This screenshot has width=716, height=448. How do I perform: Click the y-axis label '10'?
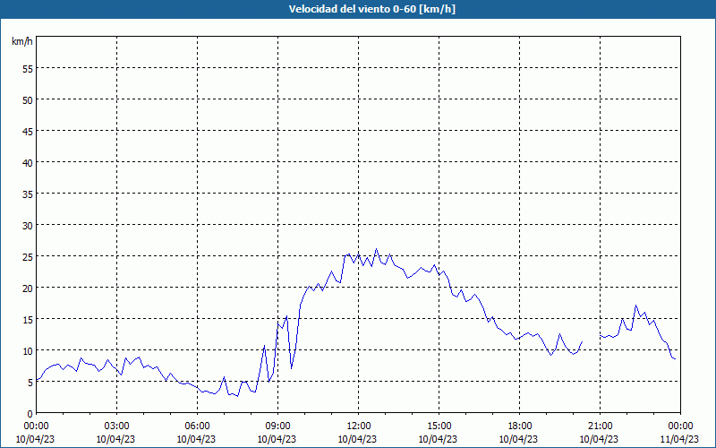[28, 350]
